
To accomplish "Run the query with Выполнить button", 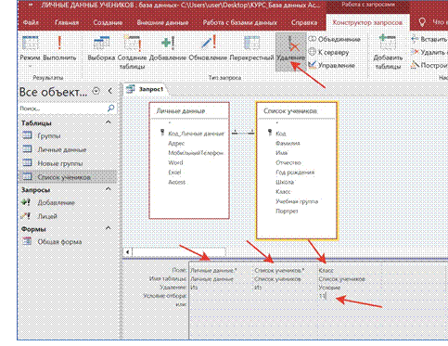I will pyautogui.click(x=59, y=48).
